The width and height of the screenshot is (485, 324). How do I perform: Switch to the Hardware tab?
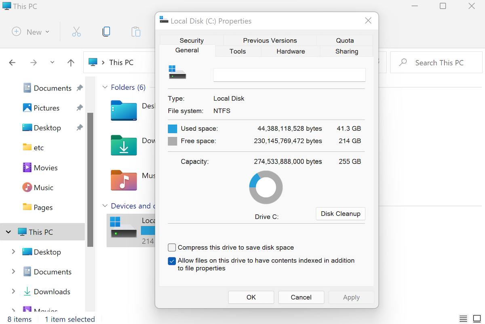click(291, 51)
